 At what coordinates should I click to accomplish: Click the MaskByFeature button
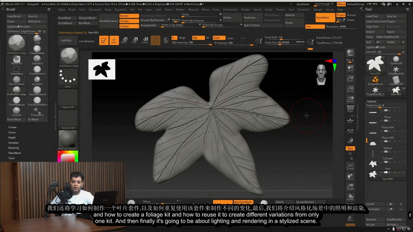[x=109, y=21]
